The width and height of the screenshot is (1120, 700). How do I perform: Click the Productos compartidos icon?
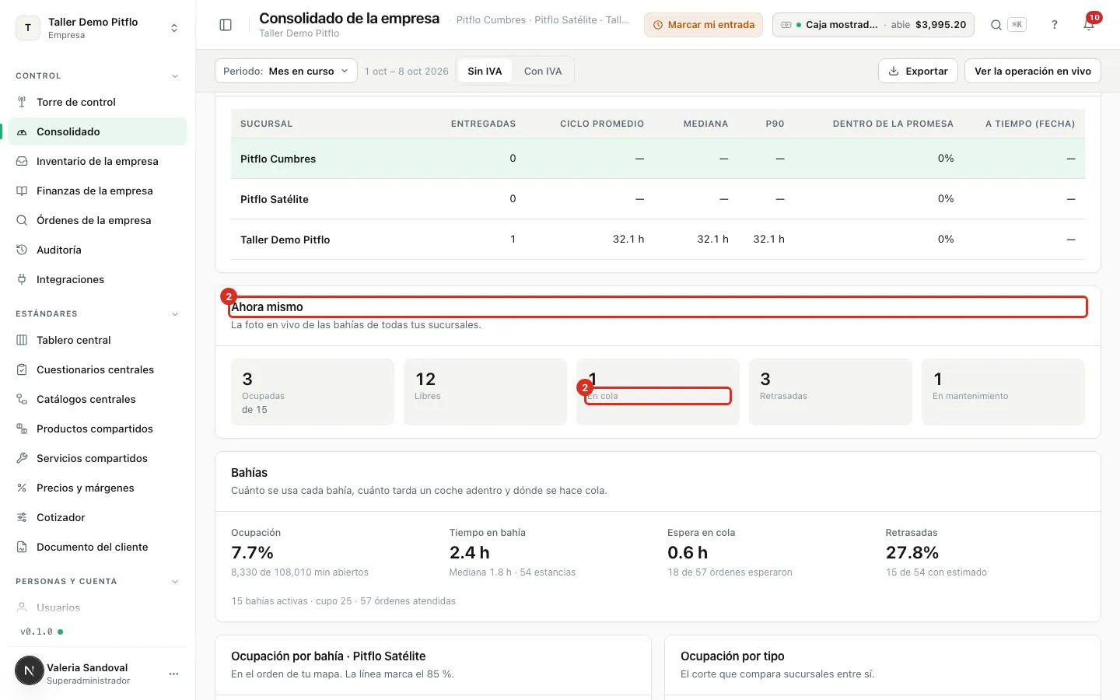22,429
